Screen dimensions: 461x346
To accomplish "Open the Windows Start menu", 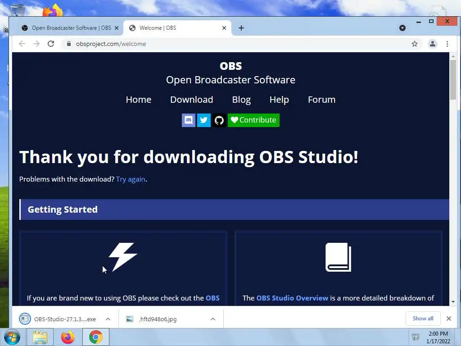I will pos(12,337).
